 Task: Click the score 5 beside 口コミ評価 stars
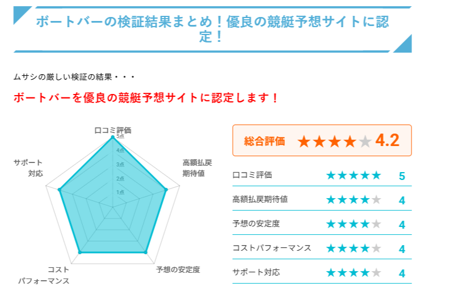tap(402, 176)
